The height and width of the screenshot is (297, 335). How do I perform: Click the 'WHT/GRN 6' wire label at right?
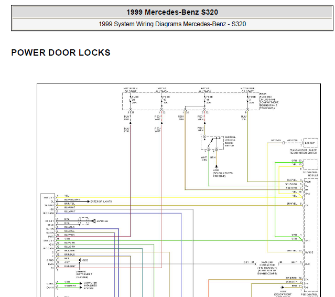(294, 184)
